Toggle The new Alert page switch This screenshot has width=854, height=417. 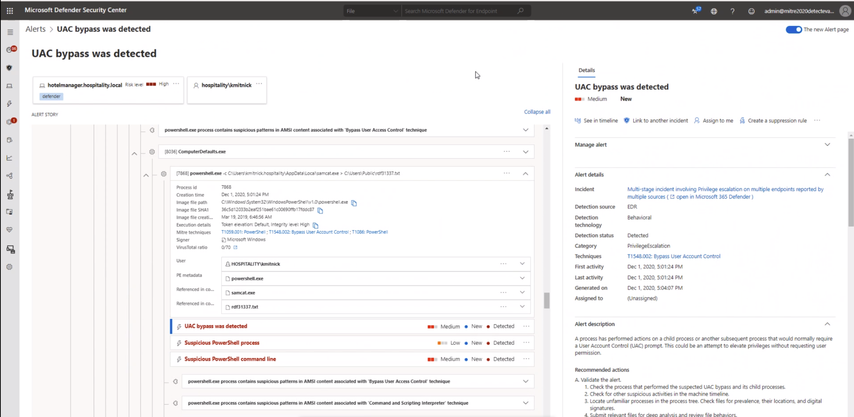(794, 30)
